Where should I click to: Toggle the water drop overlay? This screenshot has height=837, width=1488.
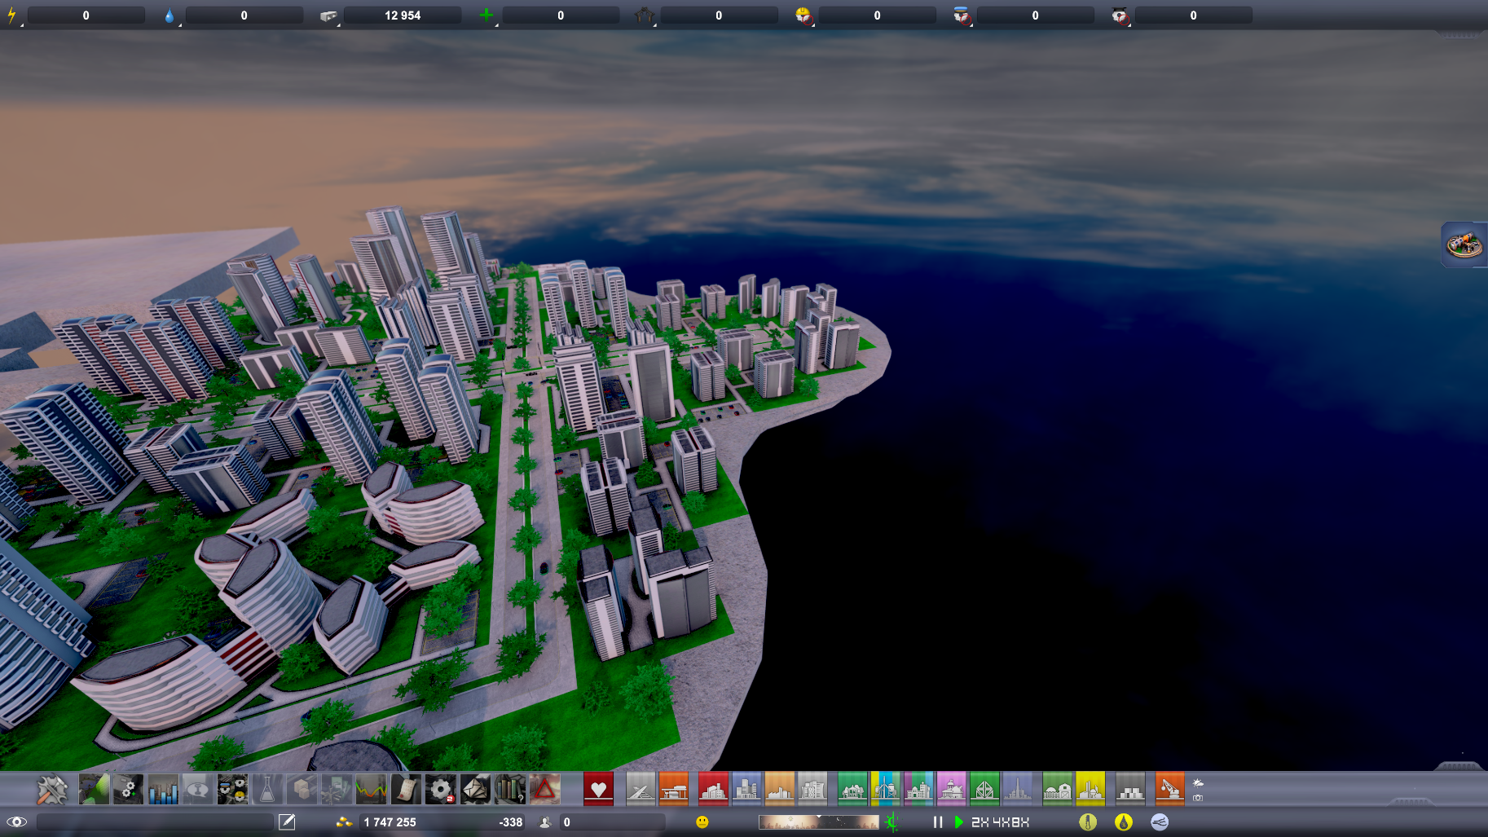tap(1122, 822)
